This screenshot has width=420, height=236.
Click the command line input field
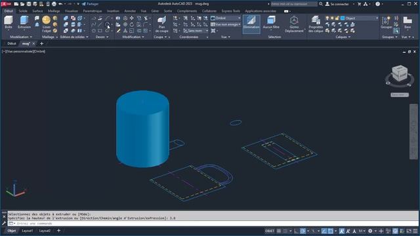pyautogui.click(x=213, y=224)
